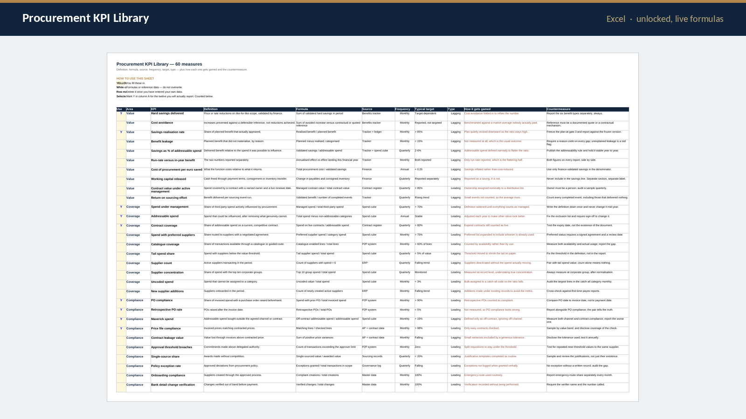This screenshot has height=419, width=746.
Task: Select the "KPI" column header cell
Action: [177, 109]
